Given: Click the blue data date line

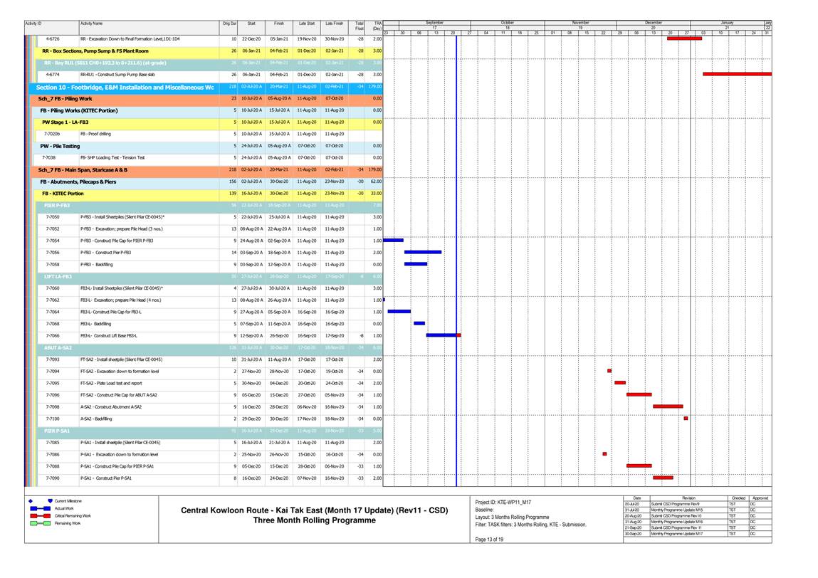Looking at the screenshot, I should 456,285.
